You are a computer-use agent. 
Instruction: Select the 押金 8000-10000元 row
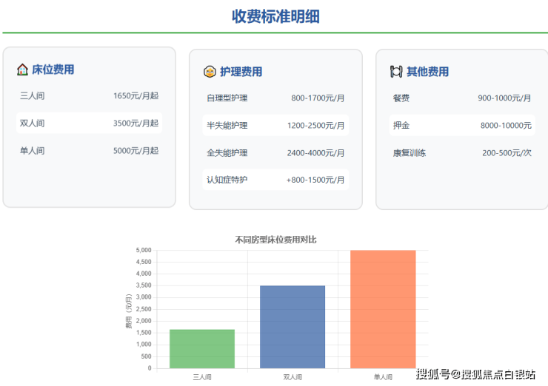coord(462,126)
